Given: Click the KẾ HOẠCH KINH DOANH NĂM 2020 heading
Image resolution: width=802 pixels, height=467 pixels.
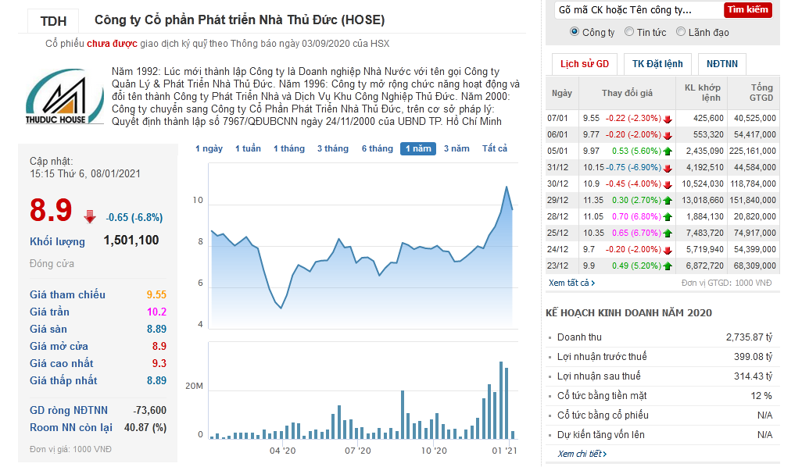Looking at the screenshot, I should tap(628, 313).
